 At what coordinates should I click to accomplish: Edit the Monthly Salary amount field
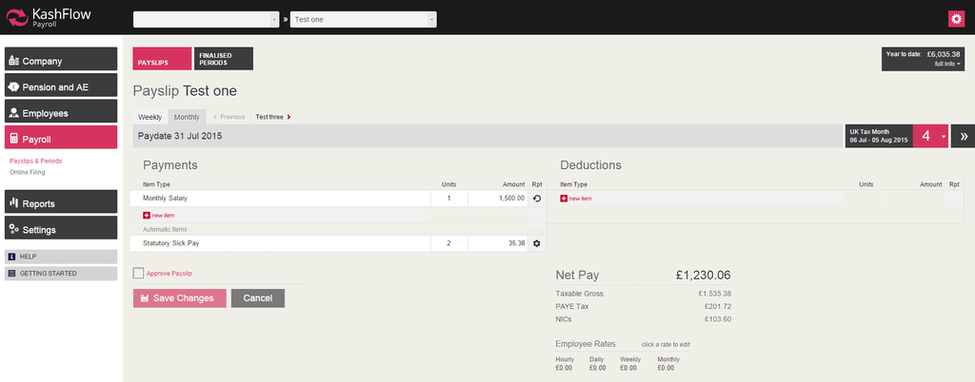(497, 199)
